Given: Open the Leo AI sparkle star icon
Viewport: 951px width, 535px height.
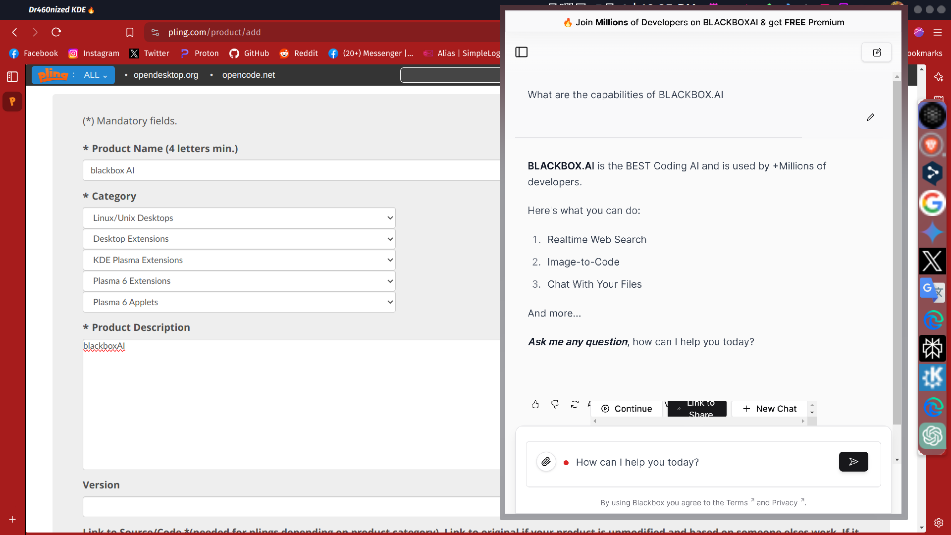Looking at the screenshot, I should click(939, 77).
